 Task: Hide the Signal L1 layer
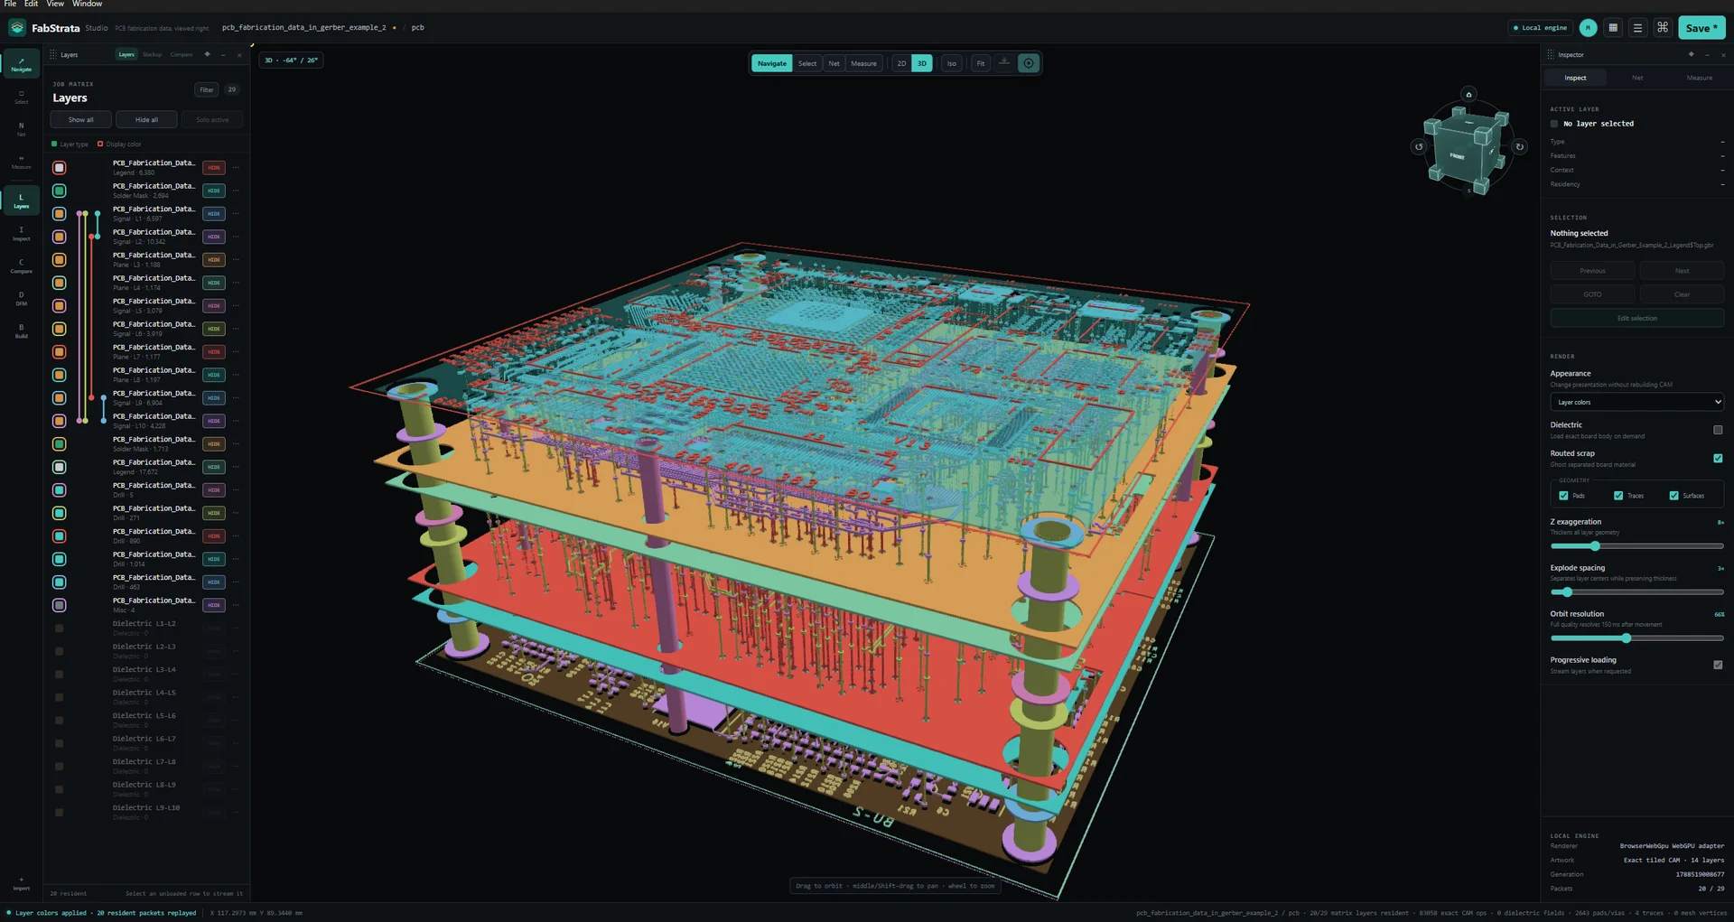214,214
